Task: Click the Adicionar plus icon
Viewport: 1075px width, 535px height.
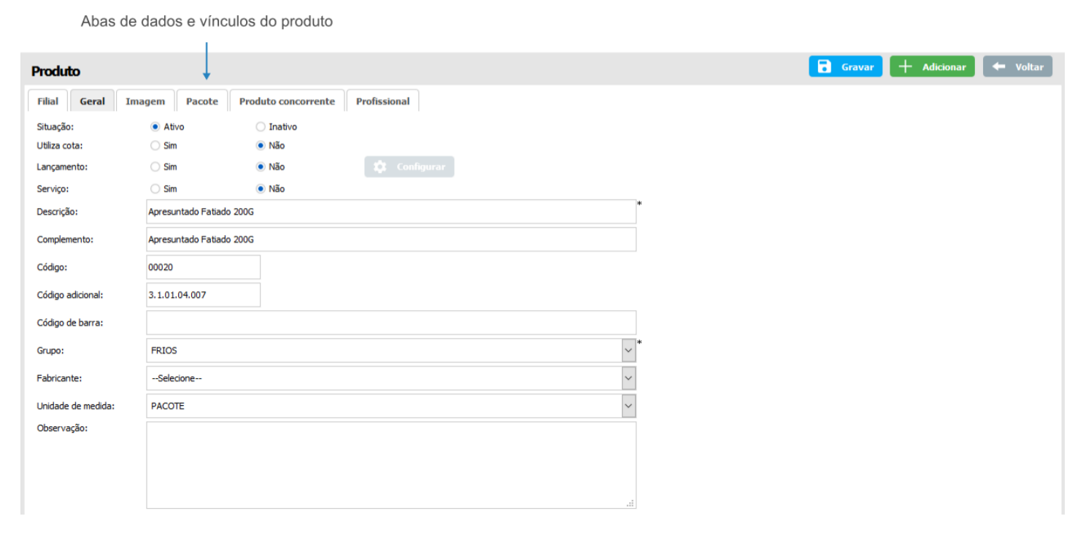Action: click(905, 66)
